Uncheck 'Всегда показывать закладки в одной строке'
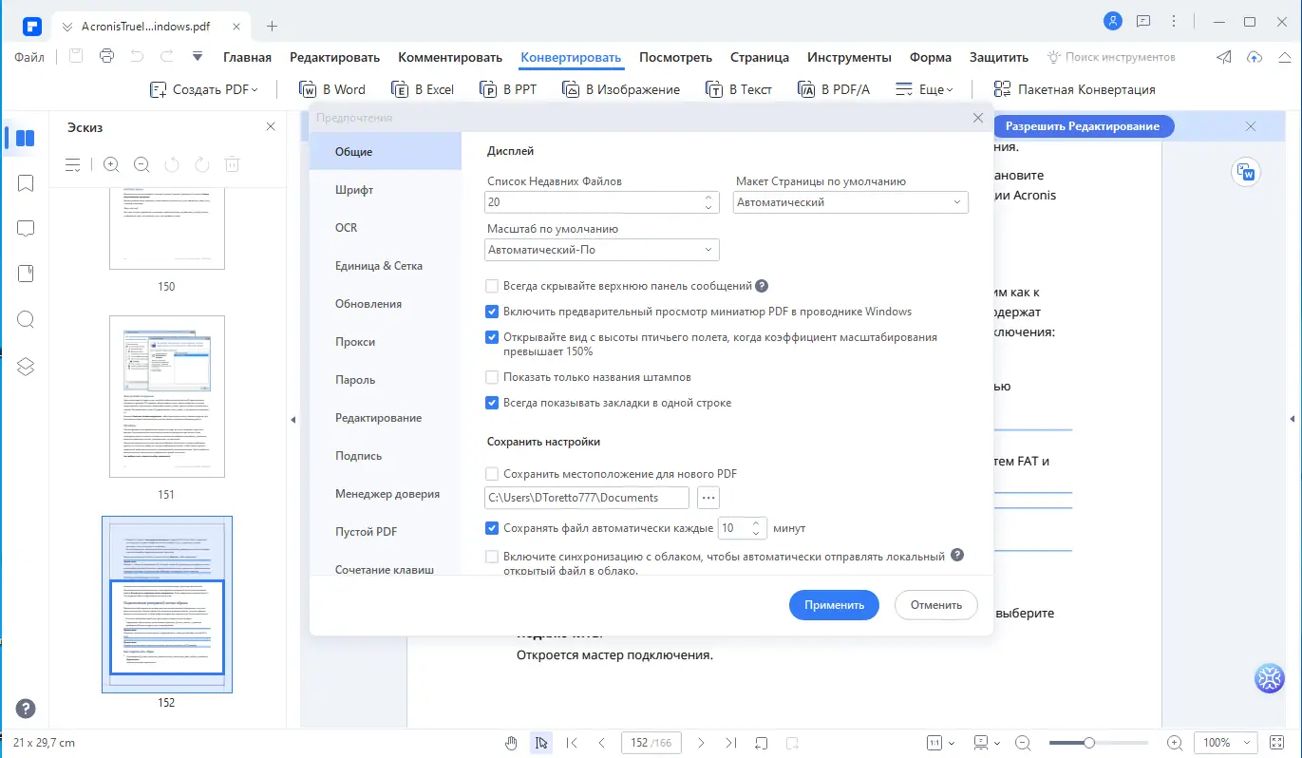Viewport: 1302px width, 758px height. tap(492, 403)
